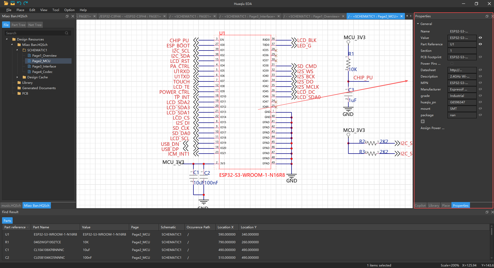Click the Library folder icon in tree

19,83
